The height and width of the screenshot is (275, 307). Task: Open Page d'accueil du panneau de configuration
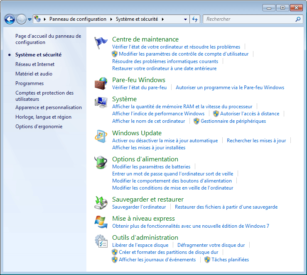click(x=48, y=39)
